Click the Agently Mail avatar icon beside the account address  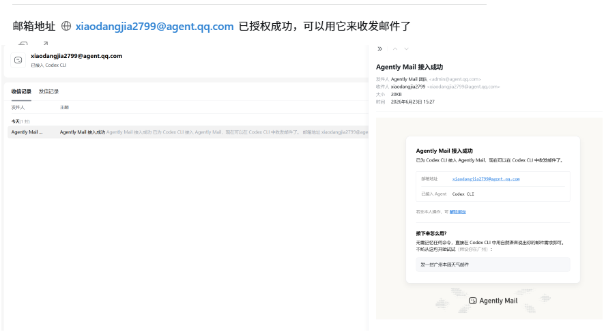tap(18, 60)
